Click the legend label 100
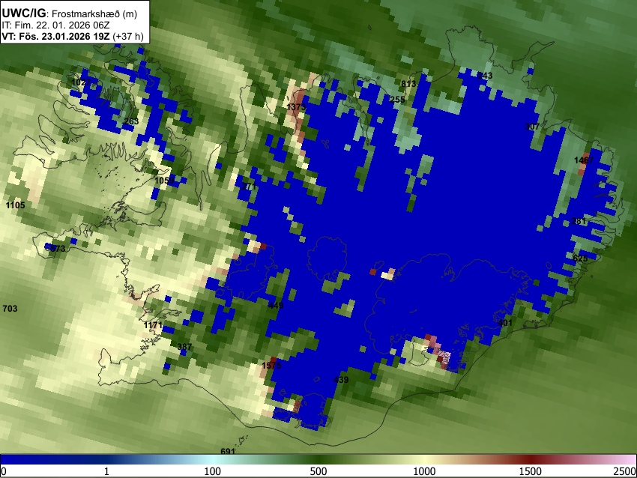637x478 pixels. click(212, 471)
